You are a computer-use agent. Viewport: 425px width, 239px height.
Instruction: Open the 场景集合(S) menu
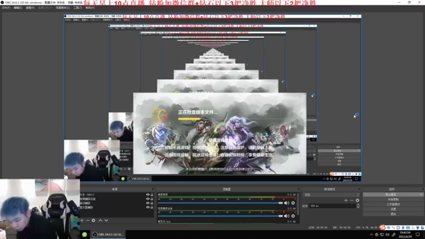[x=63, y=8]
